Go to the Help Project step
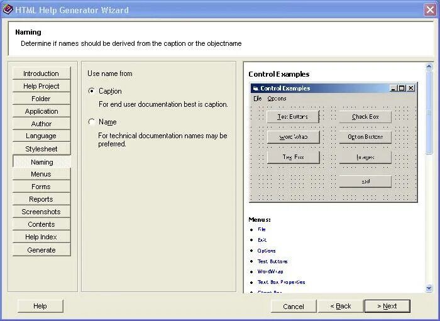The width and height of the screenshot is (440, 321). (x=41, y=86)
